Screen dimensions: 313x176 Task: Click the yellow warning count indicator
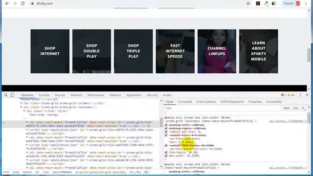(291, 95)
